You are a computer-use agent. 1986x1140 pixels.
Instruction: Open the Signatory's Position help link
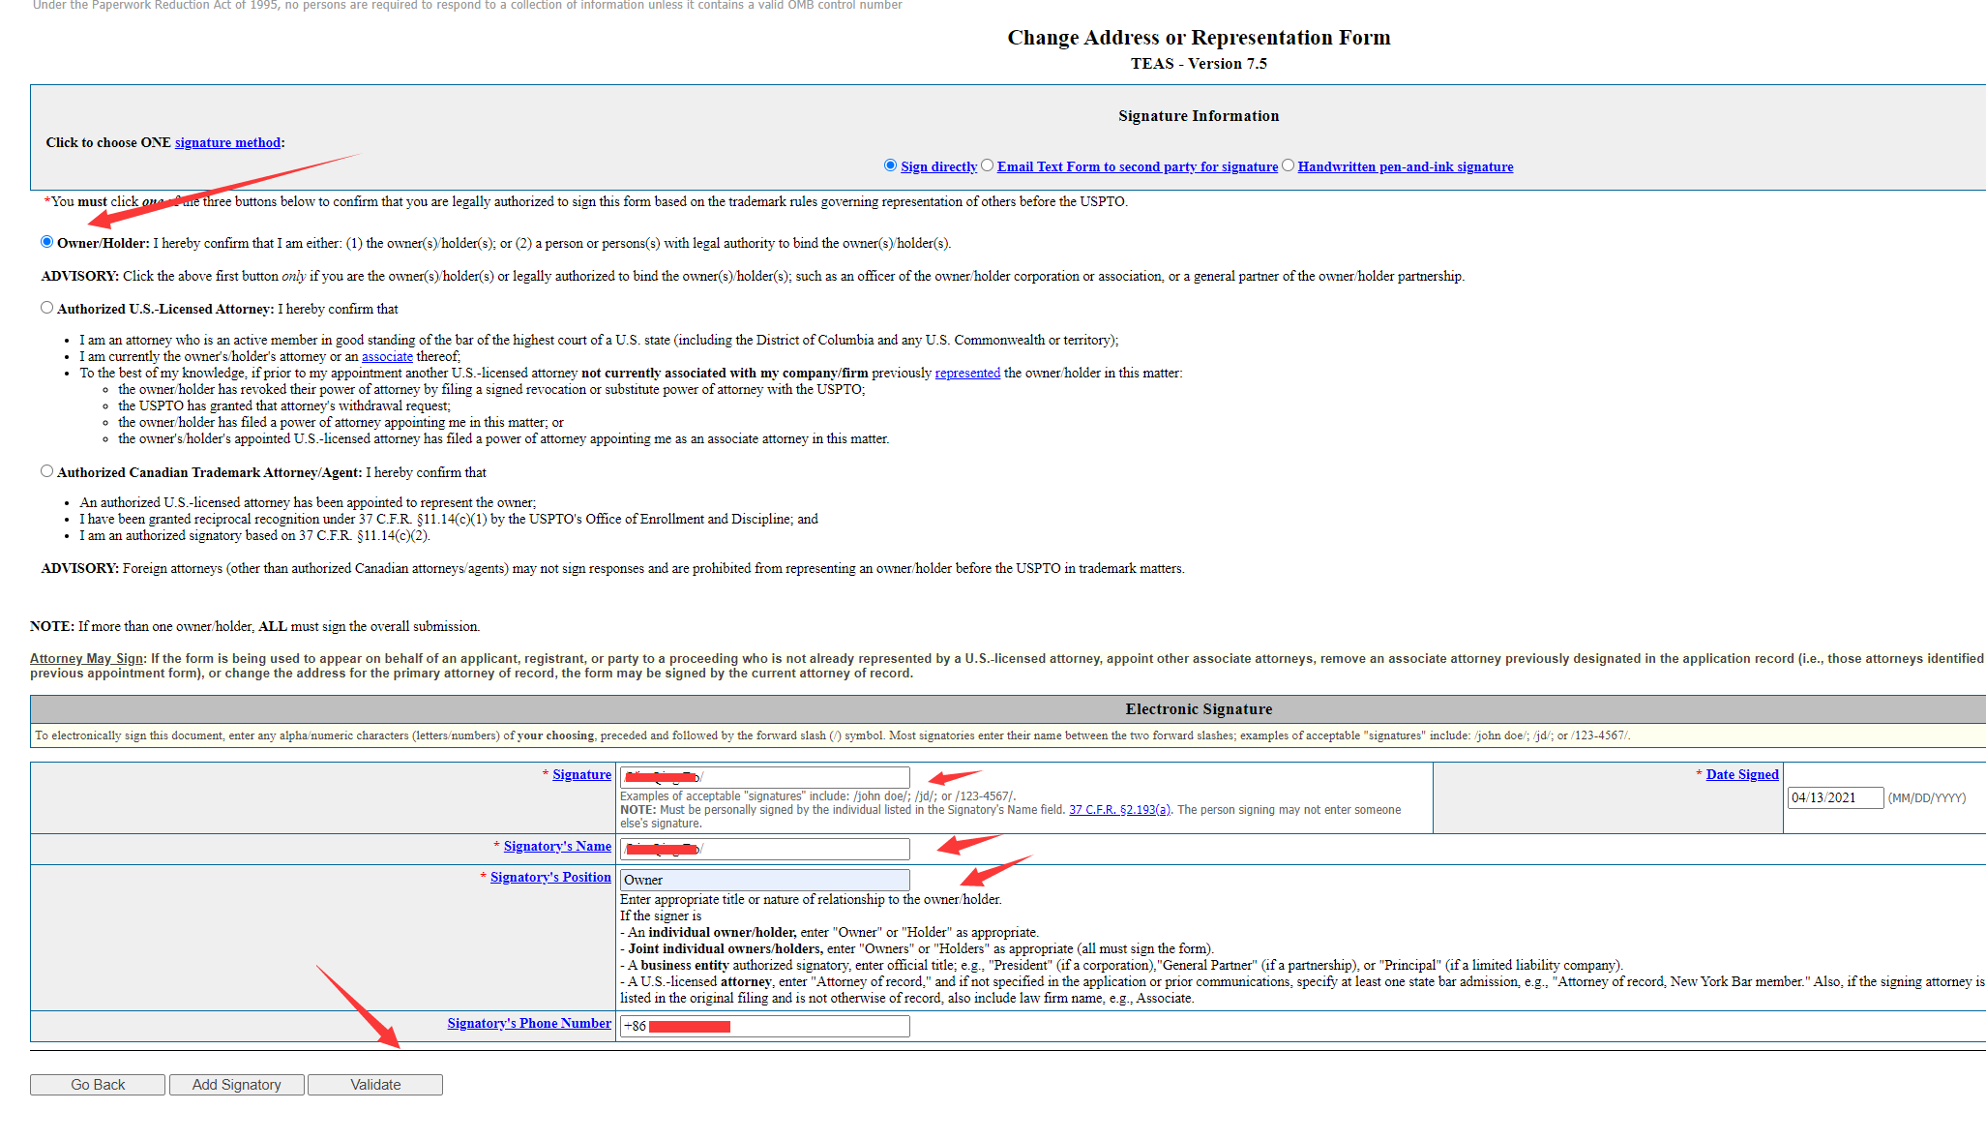[x=550, y=877]
